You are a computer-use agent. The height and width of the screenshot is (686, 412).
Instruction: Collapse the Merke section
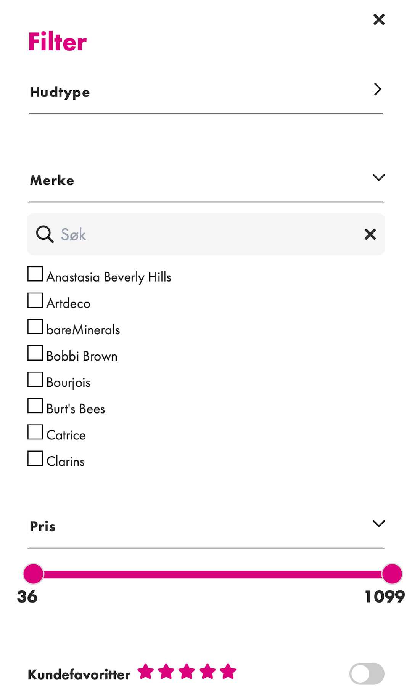[378, 178]
